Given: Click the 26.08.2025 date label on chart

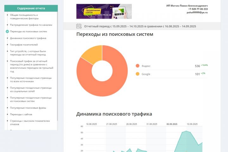Looking at the screenshot, I should point(131,124).
